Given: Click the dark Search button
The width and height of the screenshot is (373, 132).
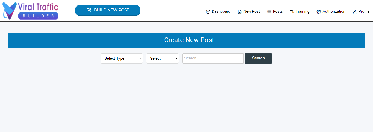Looking at the screenshot, I should click(259, 58).
